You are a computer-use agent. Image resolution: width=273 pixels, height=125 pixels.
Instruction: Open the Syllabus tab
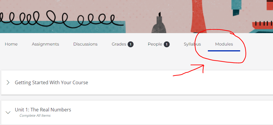pos(192,44)
